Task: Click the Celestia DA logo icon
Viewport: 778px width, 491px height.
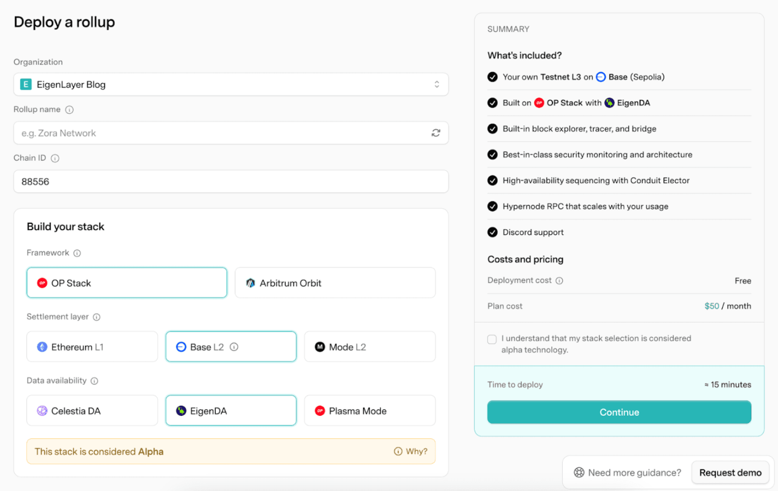Action: coord(42,411)
